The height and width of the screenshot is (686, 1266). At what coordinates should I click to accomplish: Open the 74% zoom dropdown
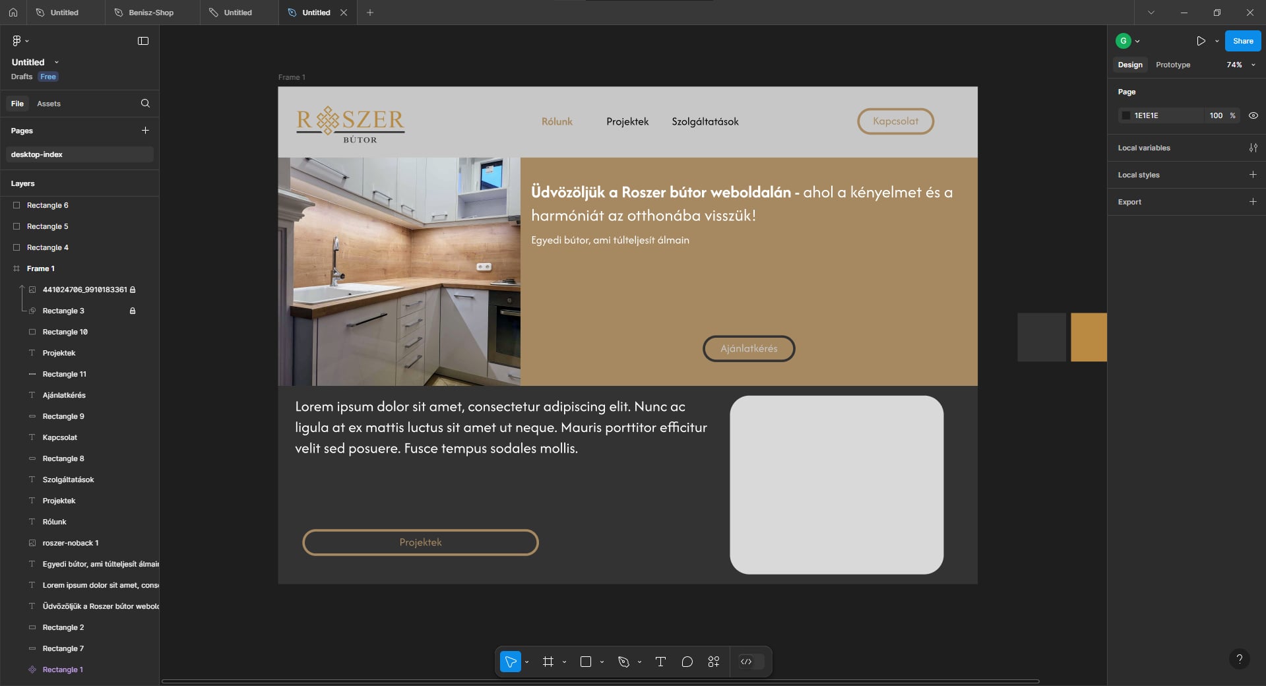click(x=1240, y=65)
